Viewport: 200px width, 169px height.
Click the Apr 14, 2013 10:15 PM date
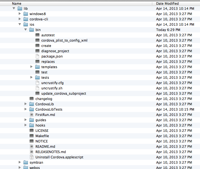tap(175, 110)
